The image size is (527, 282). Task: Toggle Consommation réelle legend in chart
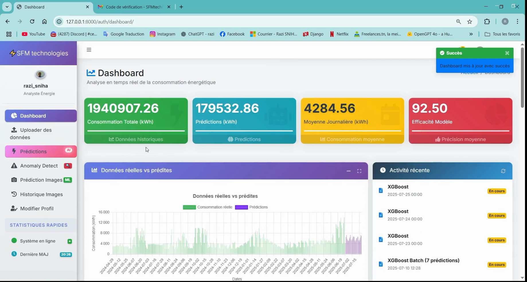208,207
